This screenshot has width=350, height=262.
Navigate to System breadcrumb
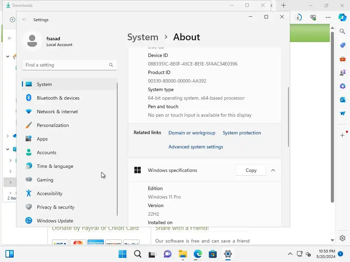(x=143, y=37)
